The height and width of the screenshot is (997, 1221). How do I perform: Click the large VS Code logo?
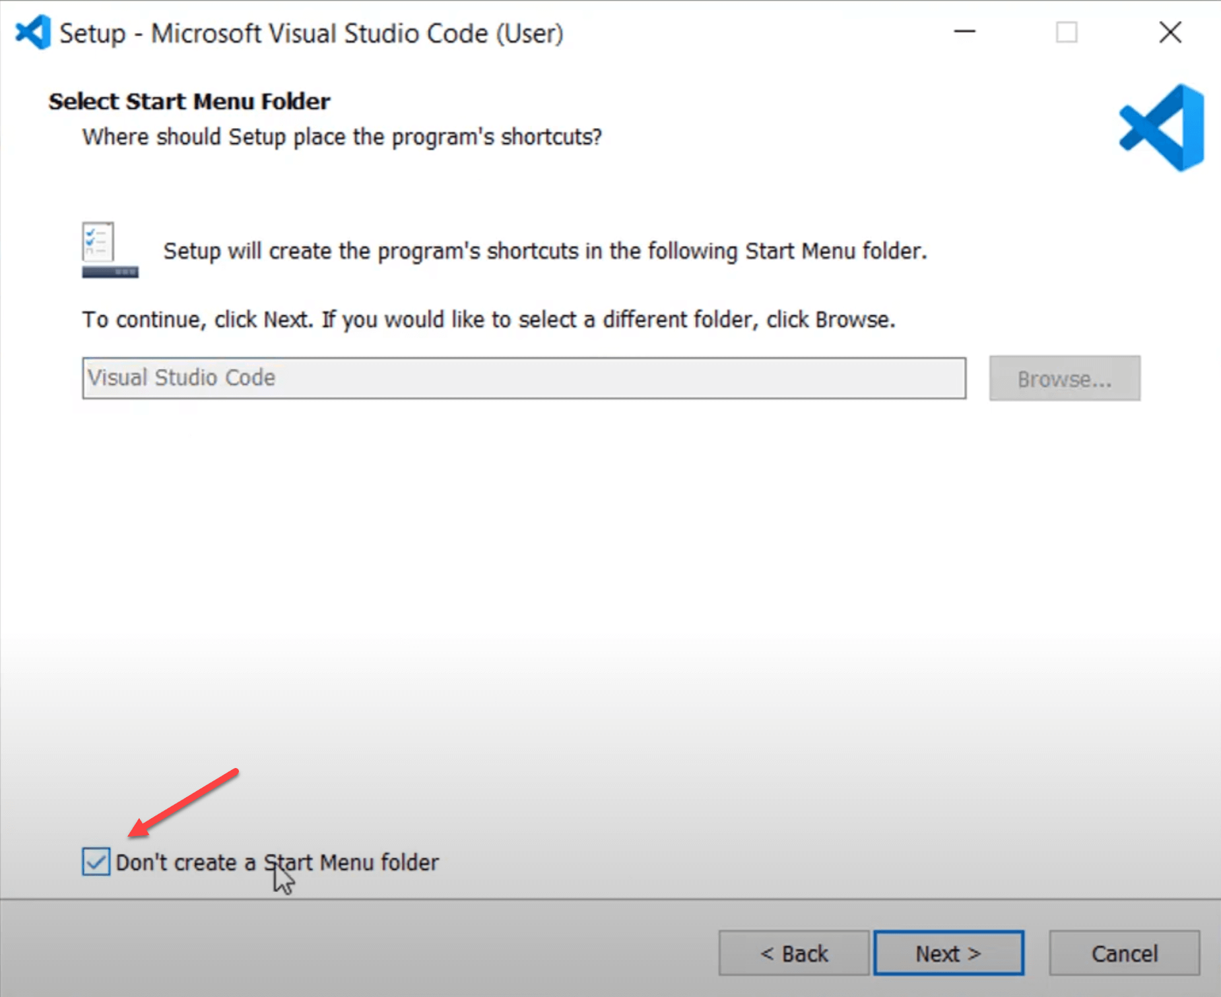1162,127
